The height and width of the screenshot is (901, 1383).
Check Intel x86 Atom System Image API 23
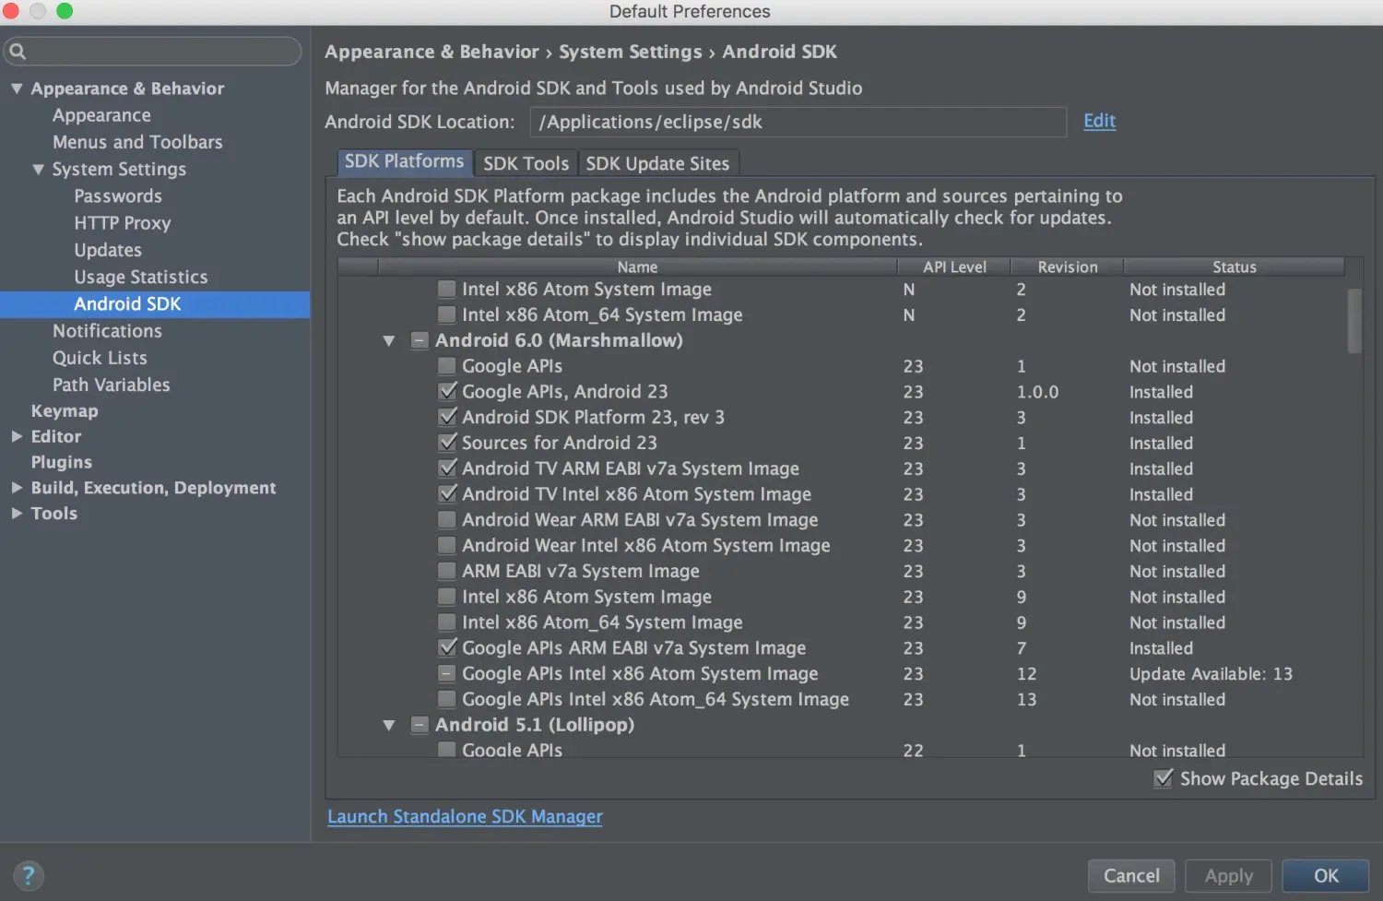pyautogui.click(x=446, y=598)
